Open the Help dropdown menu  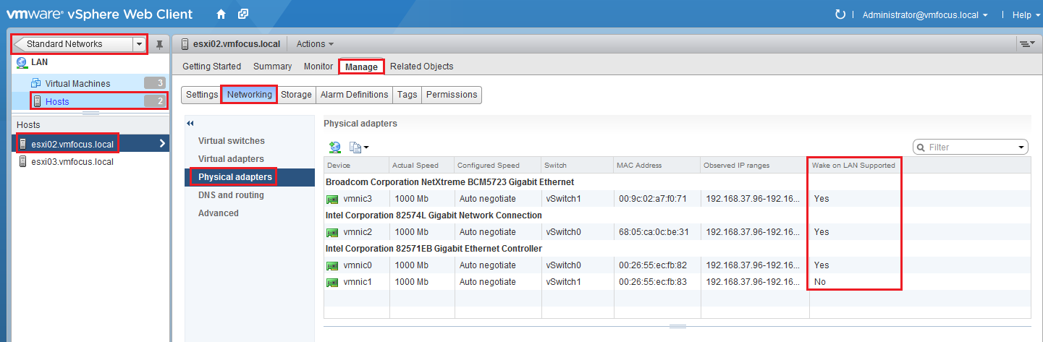[1024, 14]
